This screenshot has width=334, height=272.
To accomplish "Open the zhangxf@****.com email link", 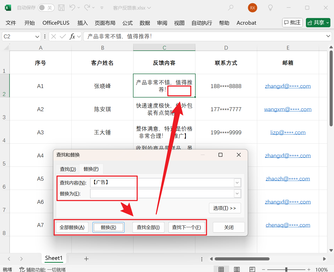I will point(288,86).
